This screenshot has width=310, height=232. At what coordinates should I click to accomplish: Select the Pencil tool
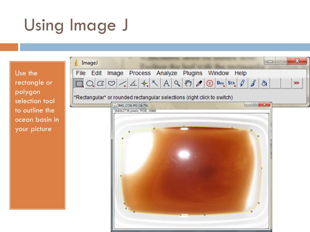pyautogui.click(x=242, y=83)
